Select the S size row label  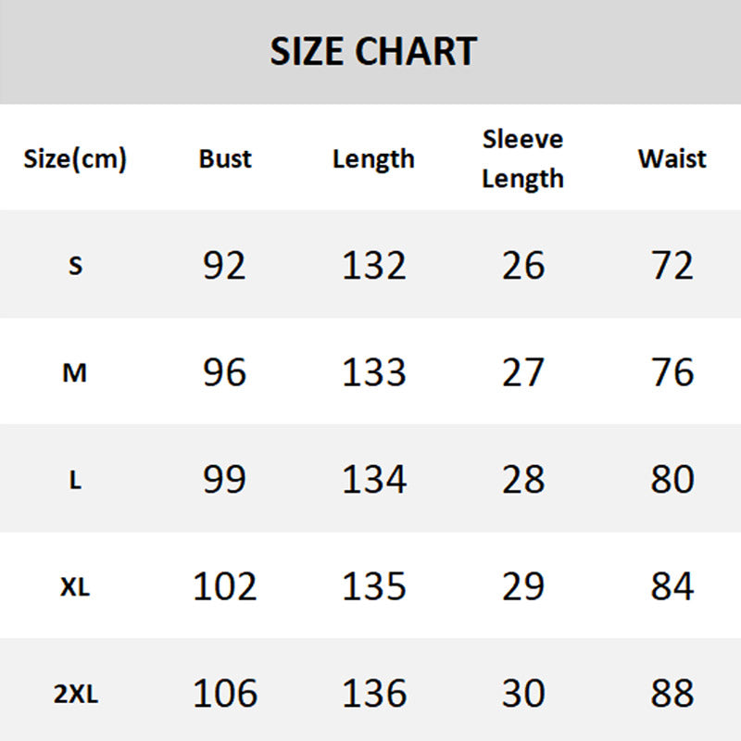[75, 266]
